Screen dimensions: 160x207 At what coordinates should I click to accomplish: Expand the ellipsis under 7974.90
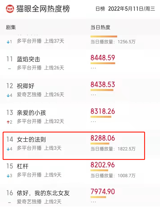coord(93,202)
